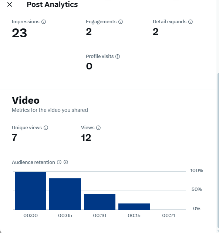Open the Detail expands info icon
The width and height of the screenshot is (219, 233).
(x=191, y=22)
